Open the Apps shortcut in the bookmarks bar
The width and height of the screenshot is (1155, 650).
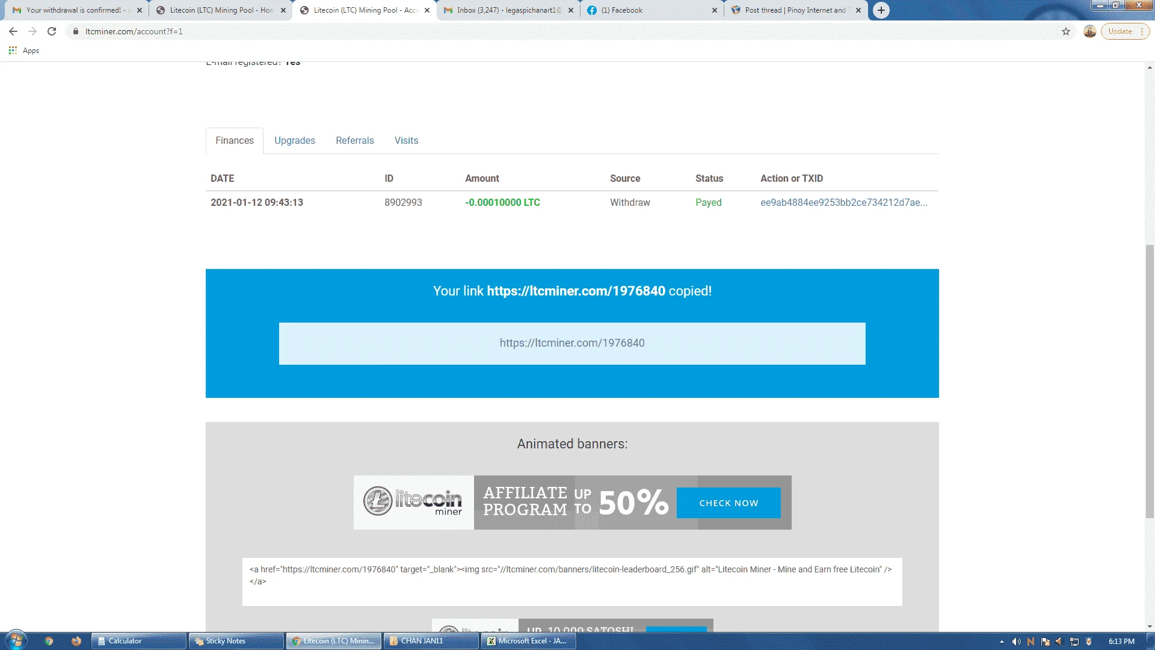tap(24, 51)
